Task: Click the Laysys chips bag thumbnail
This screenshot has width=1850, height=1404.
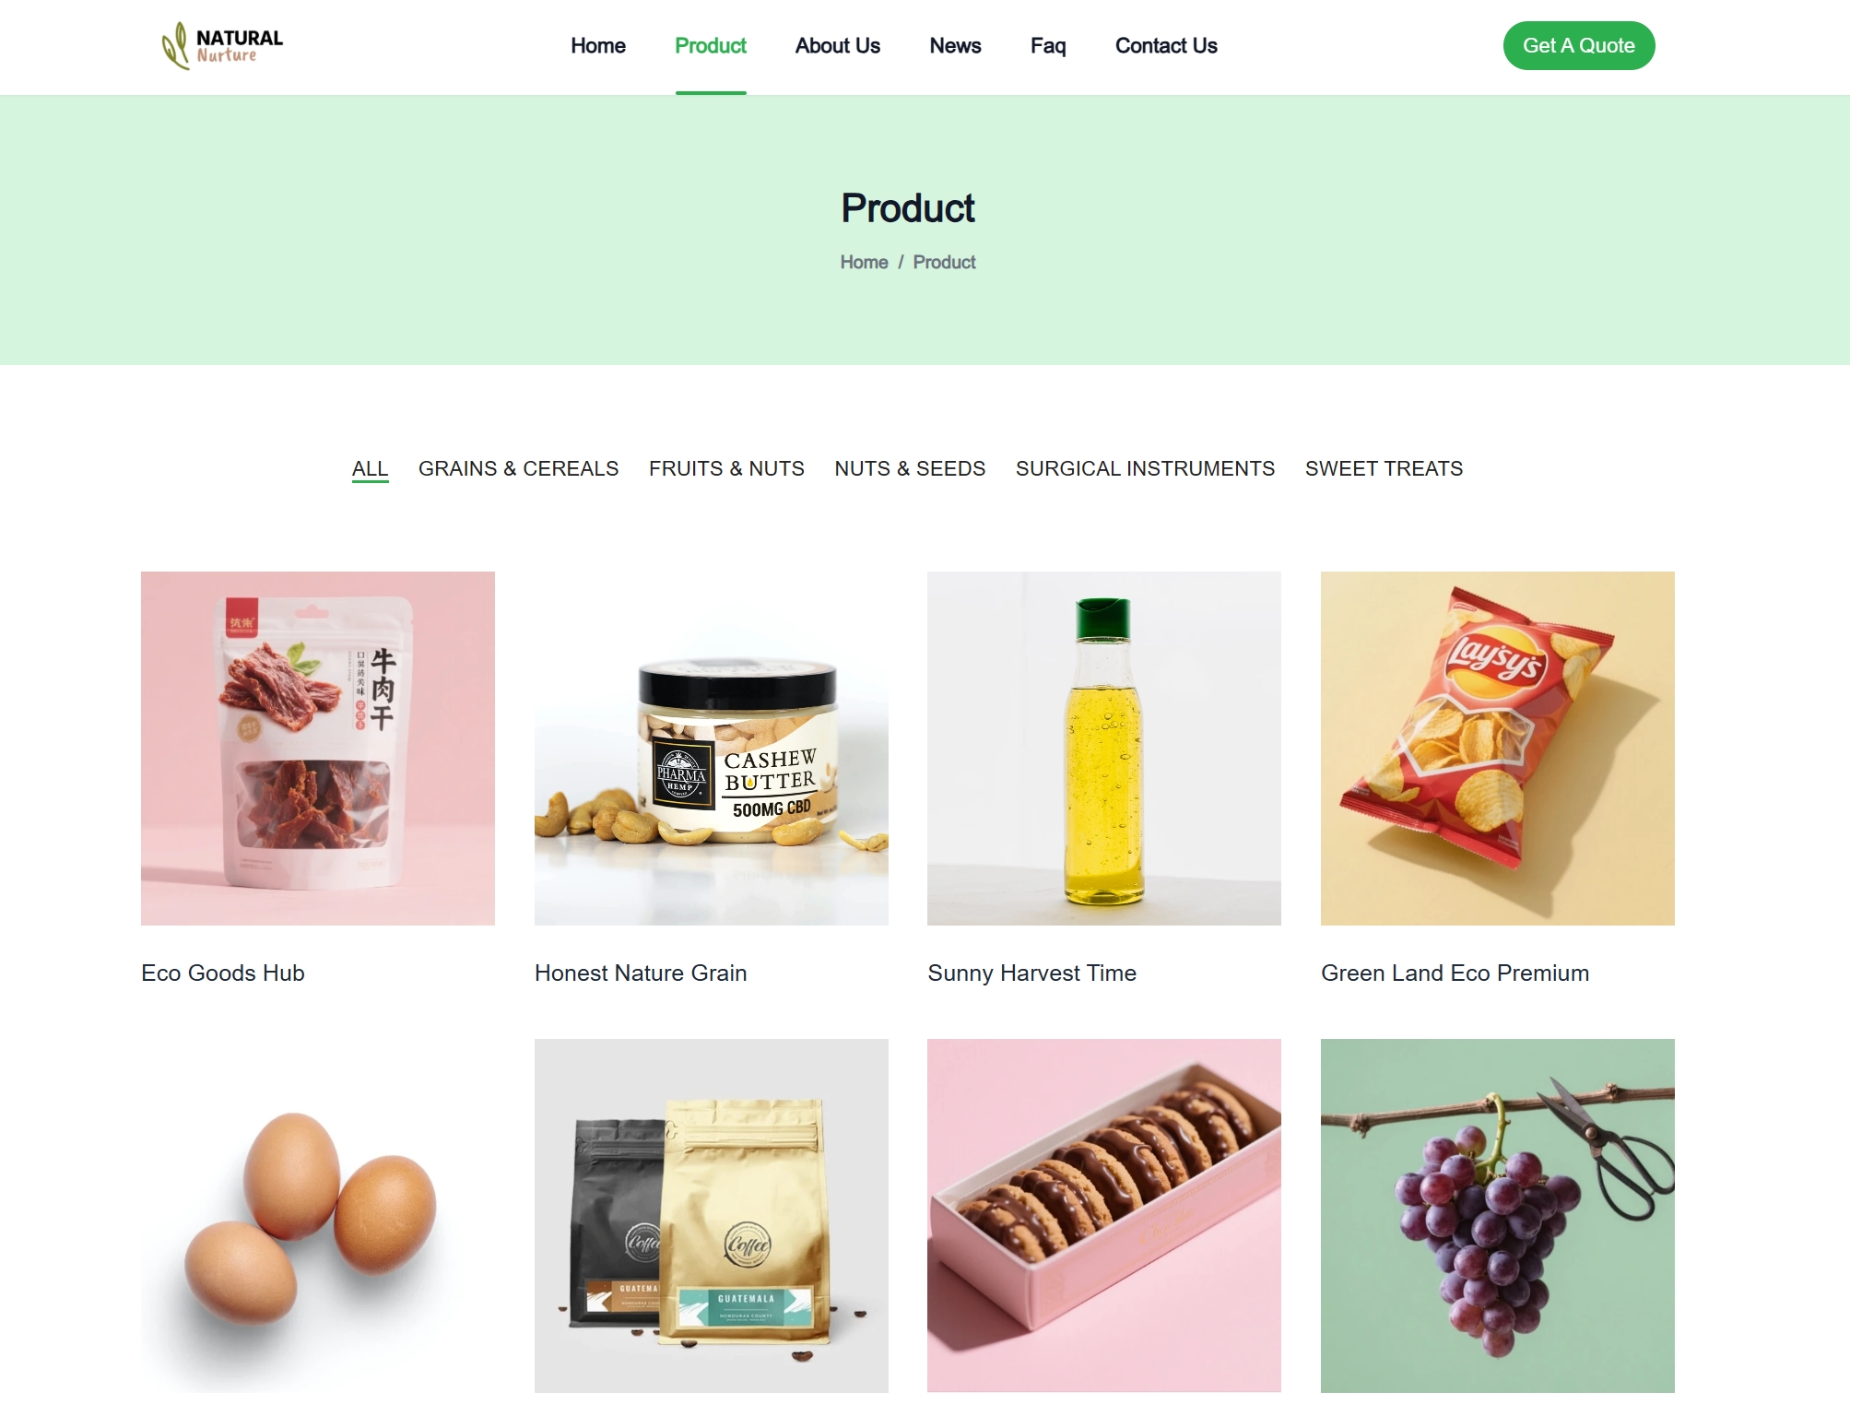Action: coord(1498,749)
